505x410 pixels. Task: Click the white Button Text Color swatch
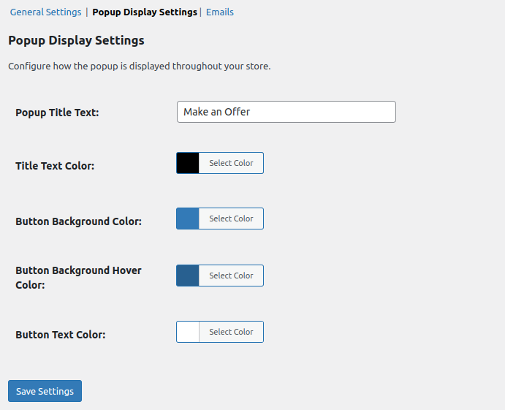click(188, 332)
